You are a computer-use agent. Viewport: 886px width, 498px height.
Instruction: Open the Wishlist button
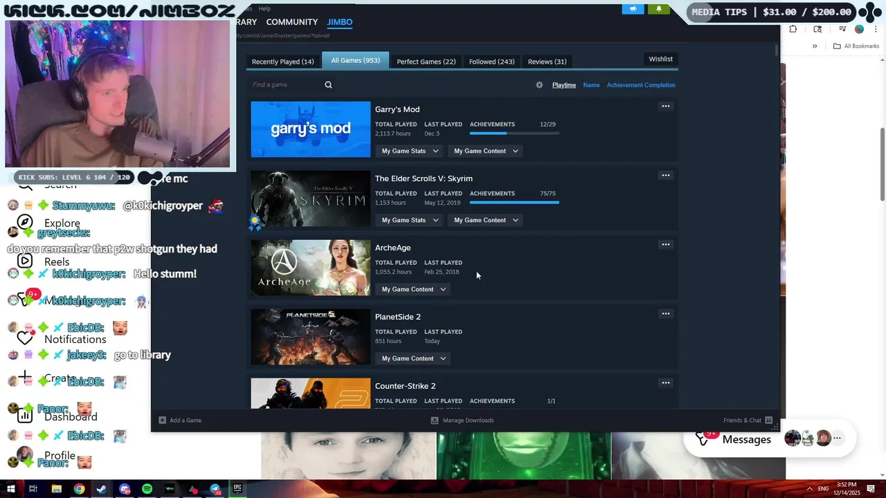point(660,59)
